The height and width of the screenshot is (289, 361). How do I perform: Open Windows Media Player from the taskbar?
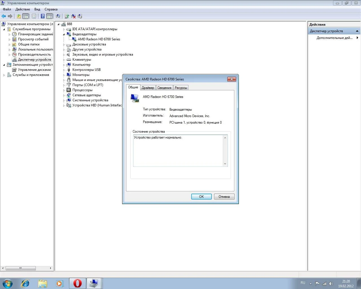(60, 283)
